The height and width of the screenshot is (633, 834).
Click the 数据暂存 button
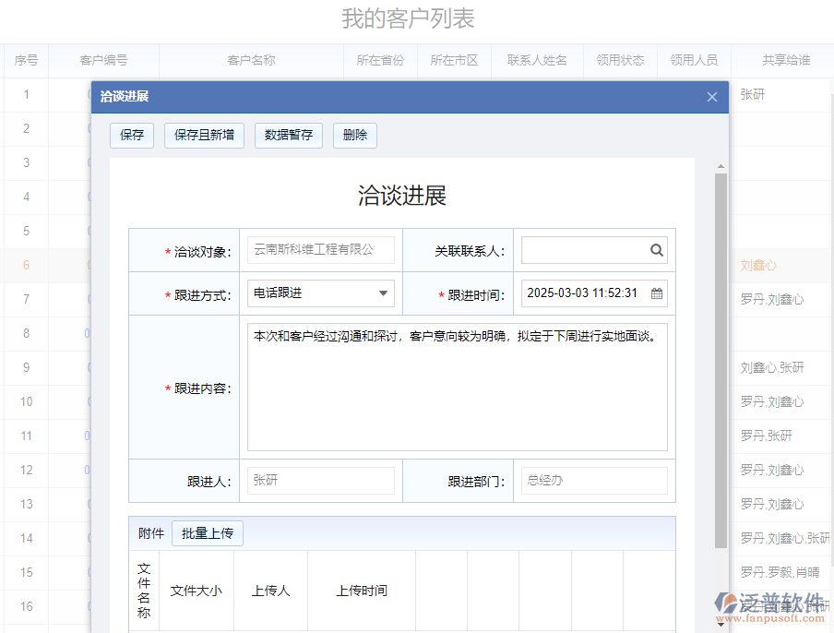point(288,135)
